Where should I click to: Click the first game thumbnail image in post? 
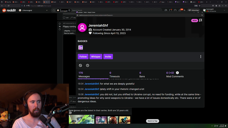(82, 119)
